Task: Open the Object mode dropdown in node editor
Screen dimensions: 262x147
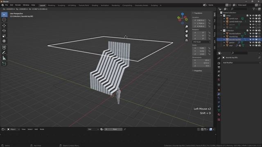Action: click(13, 129)
